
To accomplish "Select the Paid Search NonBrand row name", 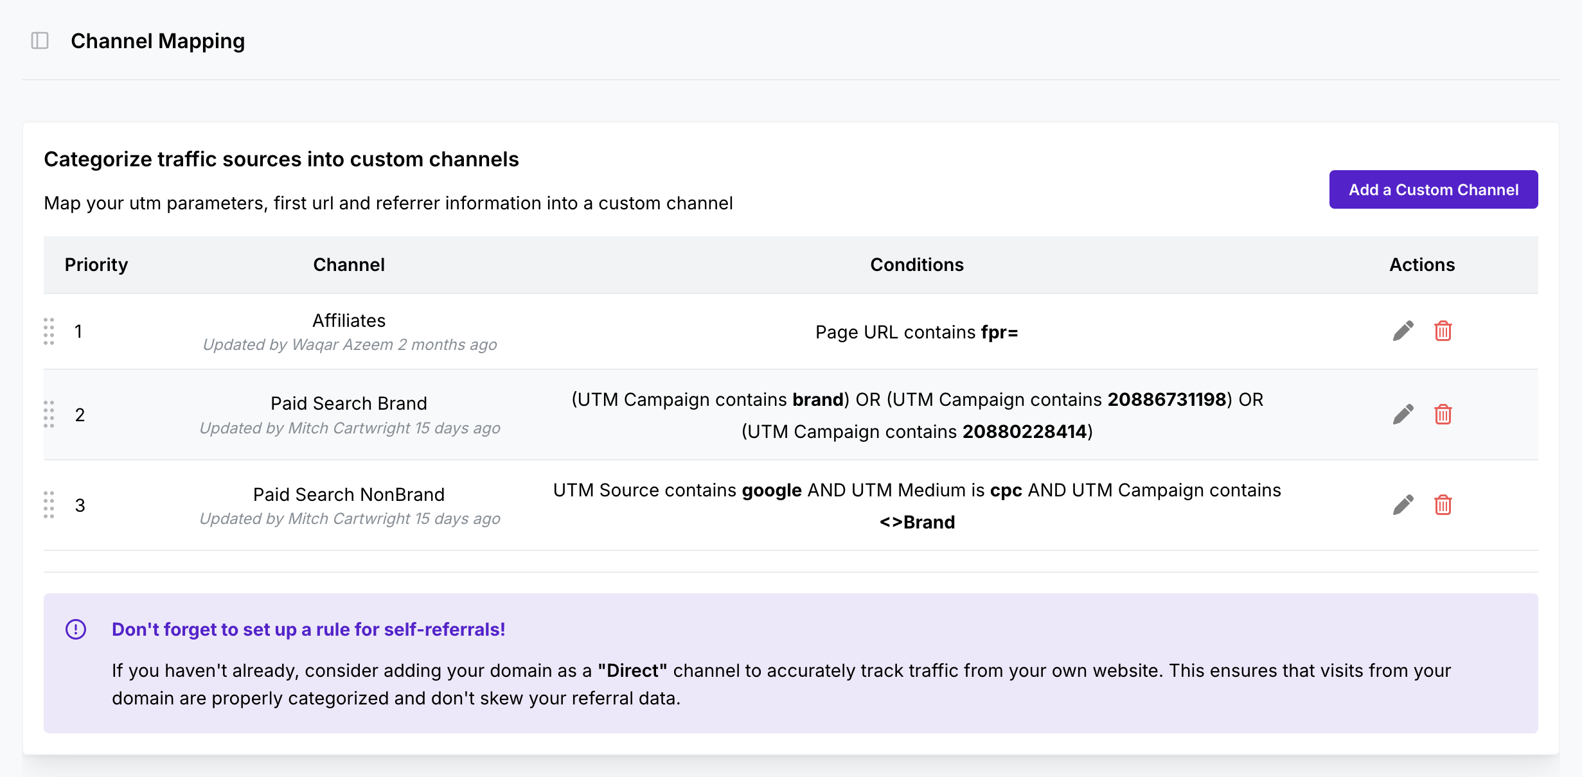I will 349,494.
